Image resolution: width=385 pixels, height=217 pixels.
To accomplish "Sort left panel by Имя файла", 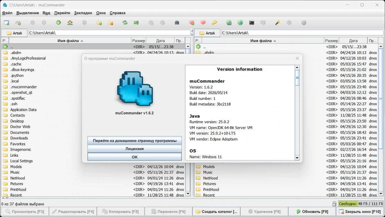I will 70,41.
